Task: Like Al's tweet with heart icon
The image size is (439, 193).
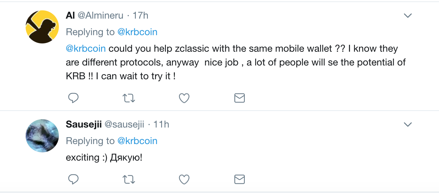Action: pos(184,98)
